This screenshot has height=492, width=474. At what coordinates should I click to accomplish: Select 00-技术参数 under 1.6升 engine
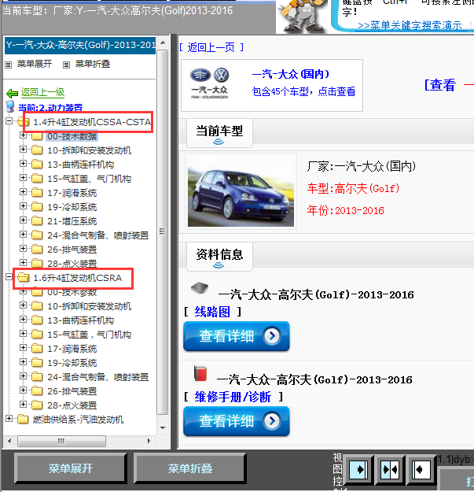pyautogui.click(x=72, y=292)
